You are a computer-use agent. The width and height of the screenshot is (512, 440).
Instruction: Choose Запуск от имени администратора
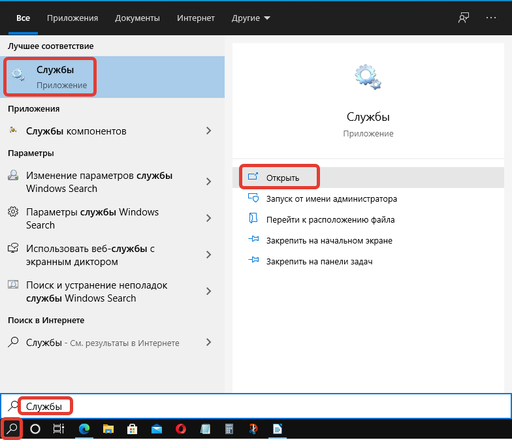point(368,198)
